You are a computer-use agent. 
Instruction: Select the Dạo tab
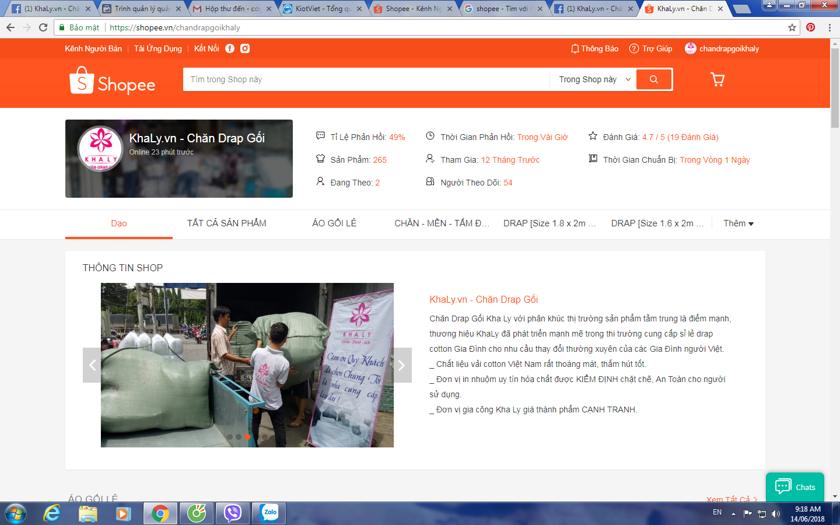pyautogui.click(x=119, y=223)
